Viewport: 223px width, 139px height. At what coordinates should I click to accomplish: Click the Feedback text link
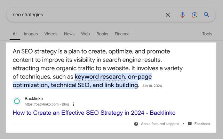click(202, 124)
